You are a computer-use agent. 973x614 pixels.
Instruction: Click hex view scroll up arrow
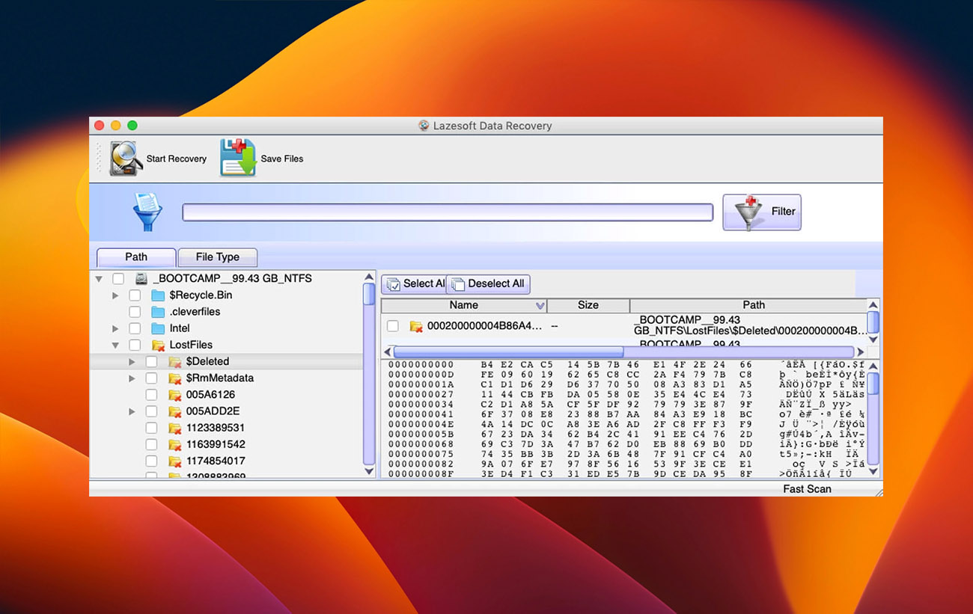pyautogui.click(x=873, y=366)
